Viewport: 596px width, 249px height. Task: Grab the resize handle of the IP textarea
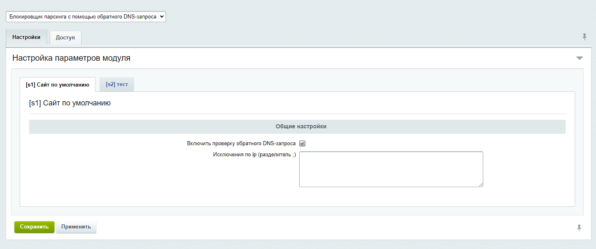click(481, 185)
